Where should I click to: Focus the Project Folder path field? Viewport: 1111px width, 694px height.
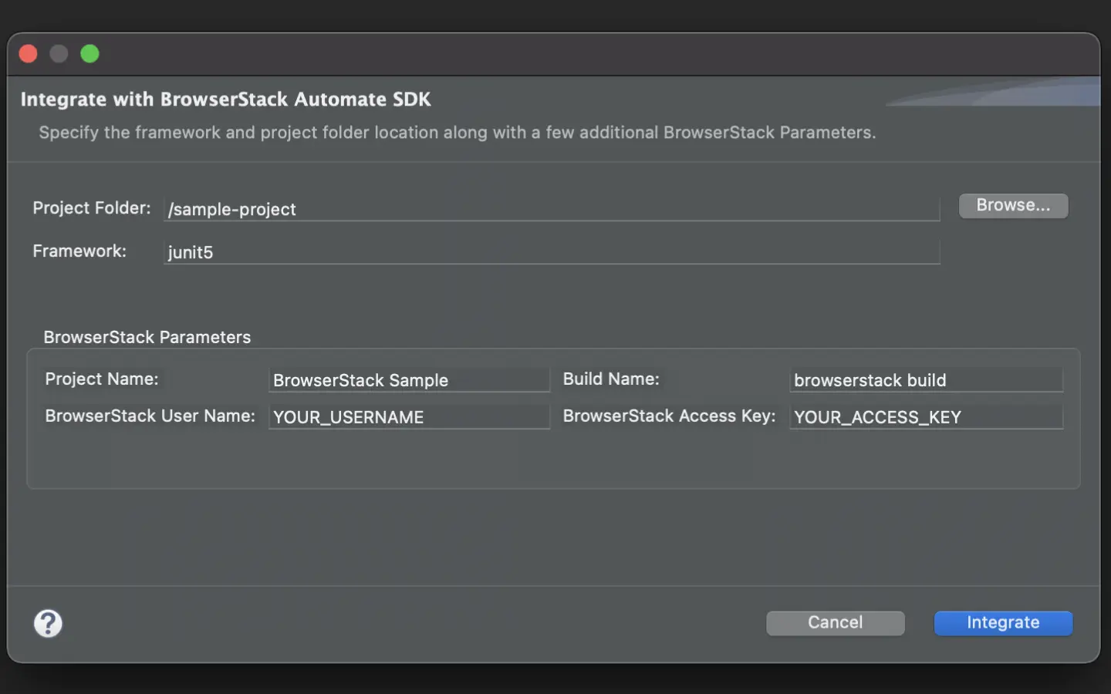pyautogui.click(x=551, y=209)
